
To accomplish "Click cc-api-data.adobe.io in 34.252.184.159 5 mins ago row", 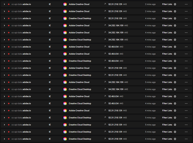I will 21,82.
